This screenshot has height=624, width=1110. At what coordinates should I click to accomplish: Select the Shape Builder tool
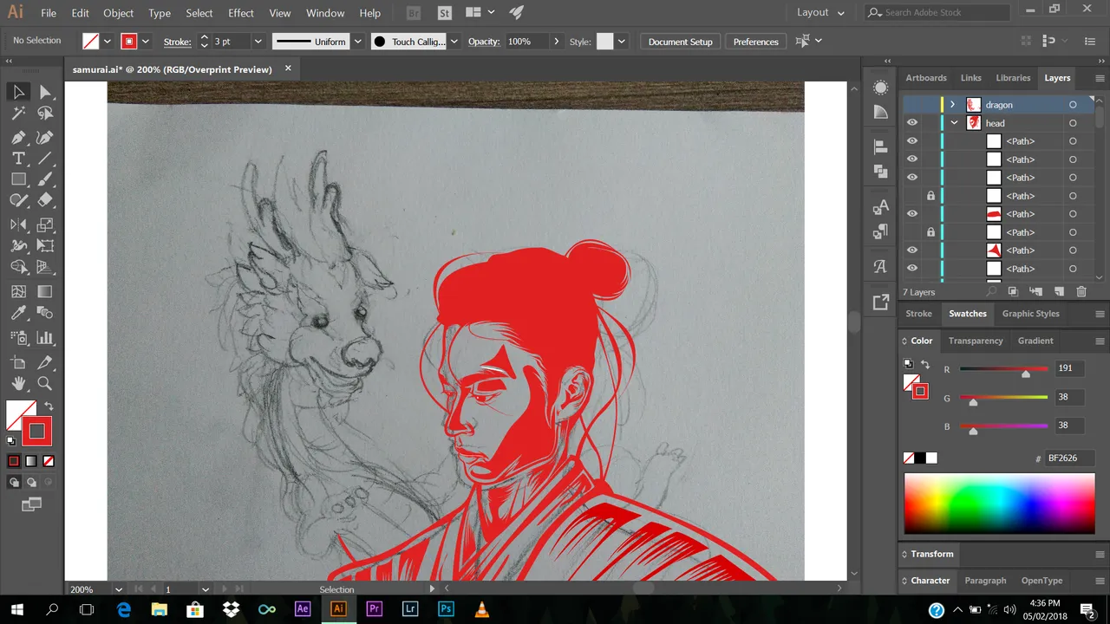click(x=18, y=268)
